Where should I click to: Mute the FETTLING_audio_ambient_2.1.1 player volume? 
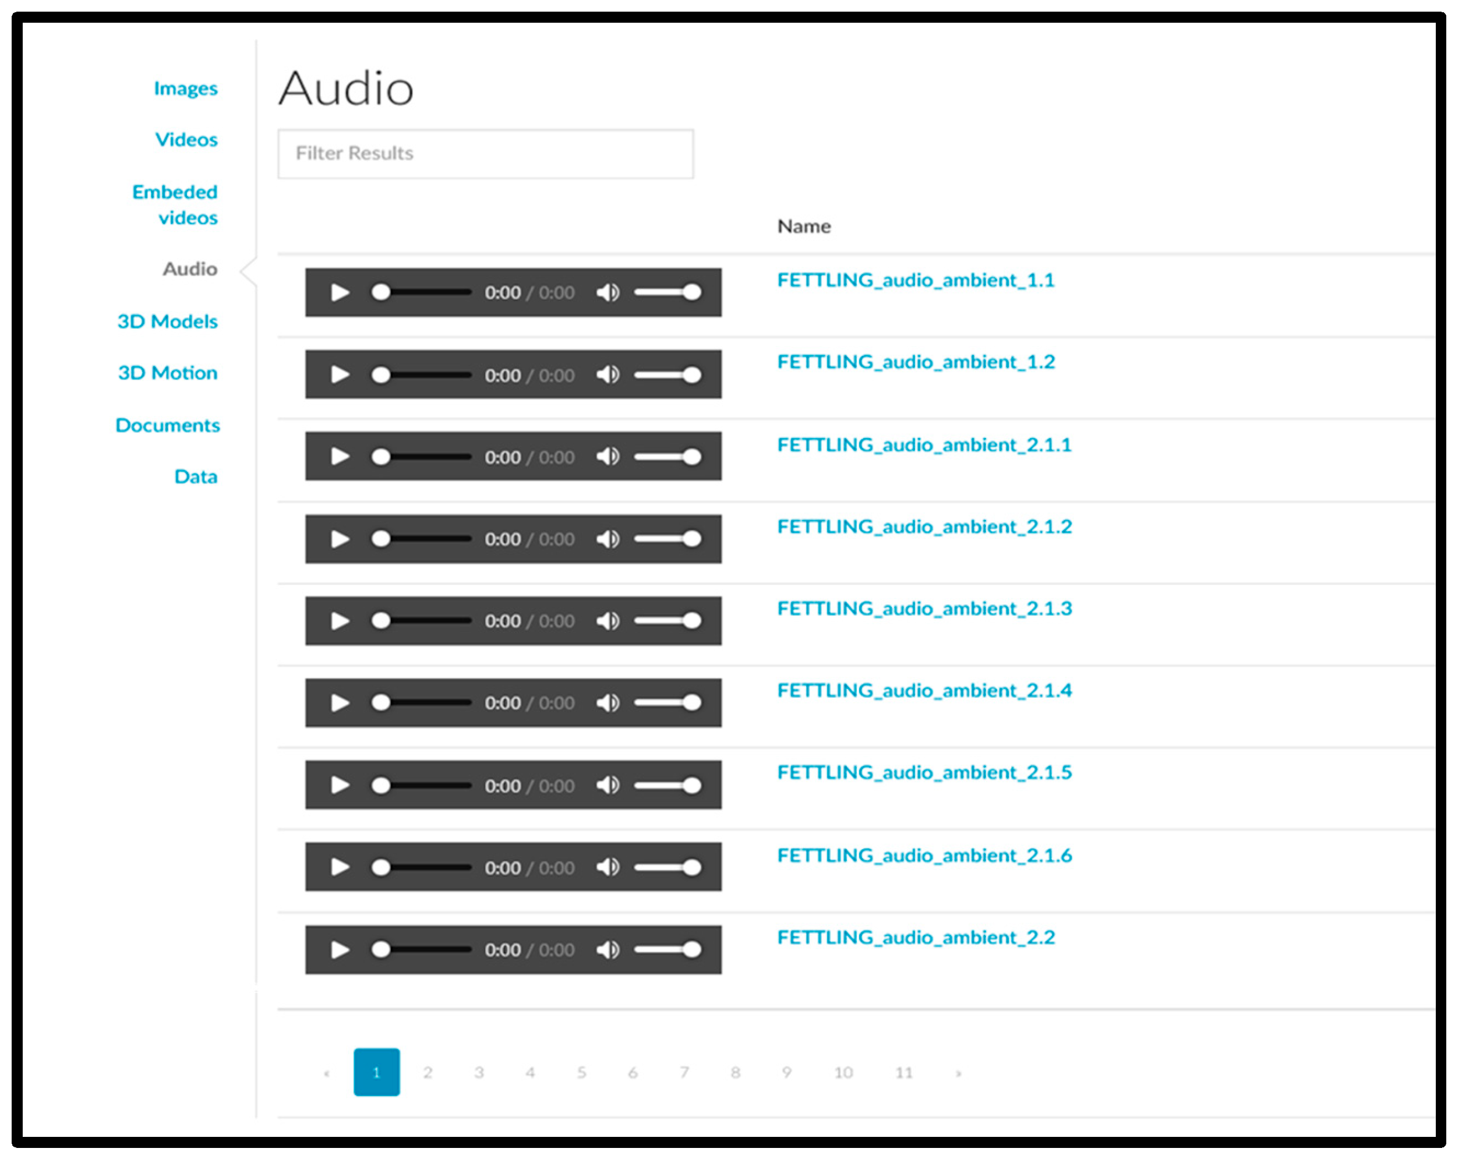608,457
